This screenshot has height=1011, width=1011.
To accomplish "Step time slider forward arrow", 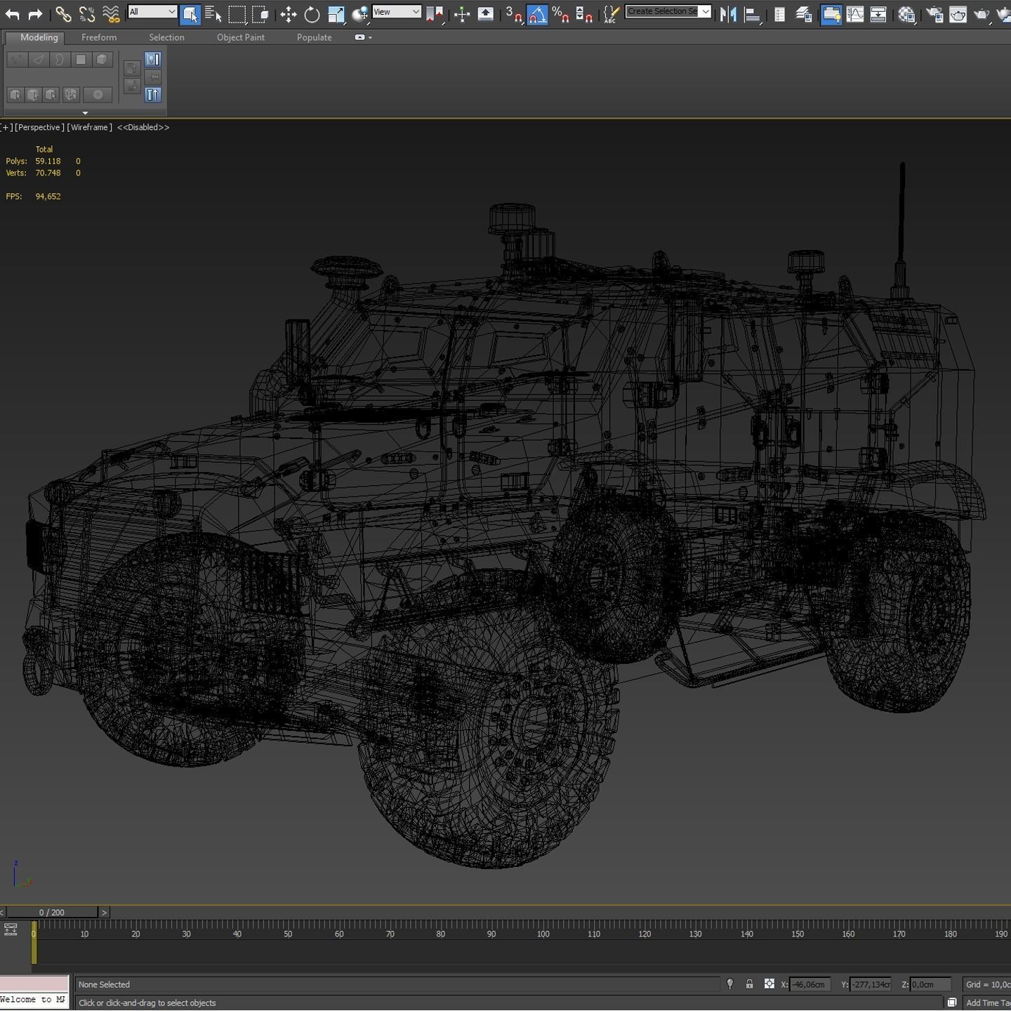I will pos(104,912).
